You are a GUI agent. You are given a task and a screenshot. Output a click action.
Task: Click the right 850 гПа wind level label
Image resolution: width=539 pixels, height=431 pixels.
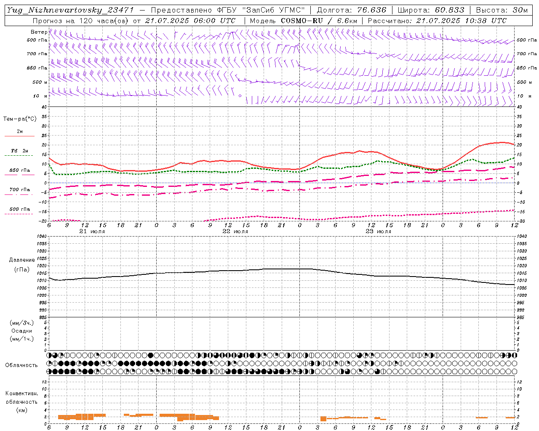(x=527, y=68)
